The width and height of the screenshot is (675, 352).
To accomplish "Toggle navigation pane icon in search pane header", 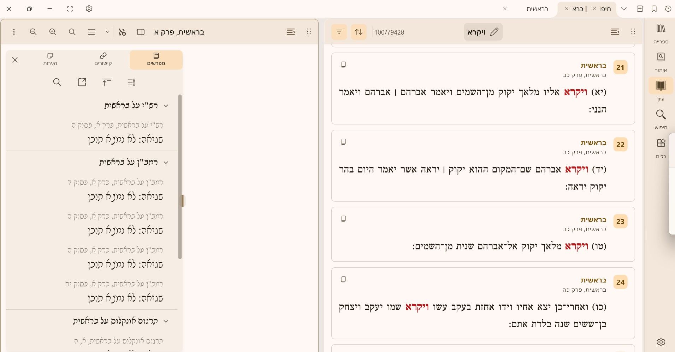I will tap(615, 32).
